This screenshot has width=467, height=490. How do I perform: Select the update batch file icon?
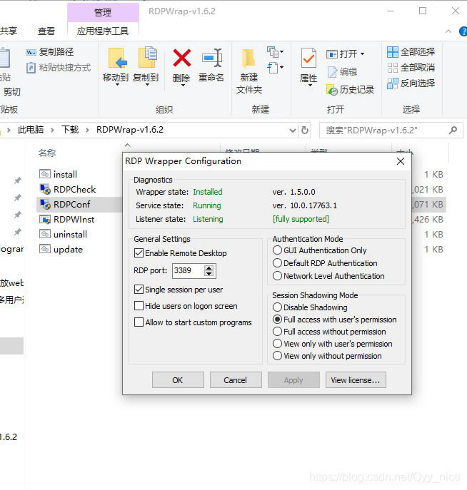point(45,249)
